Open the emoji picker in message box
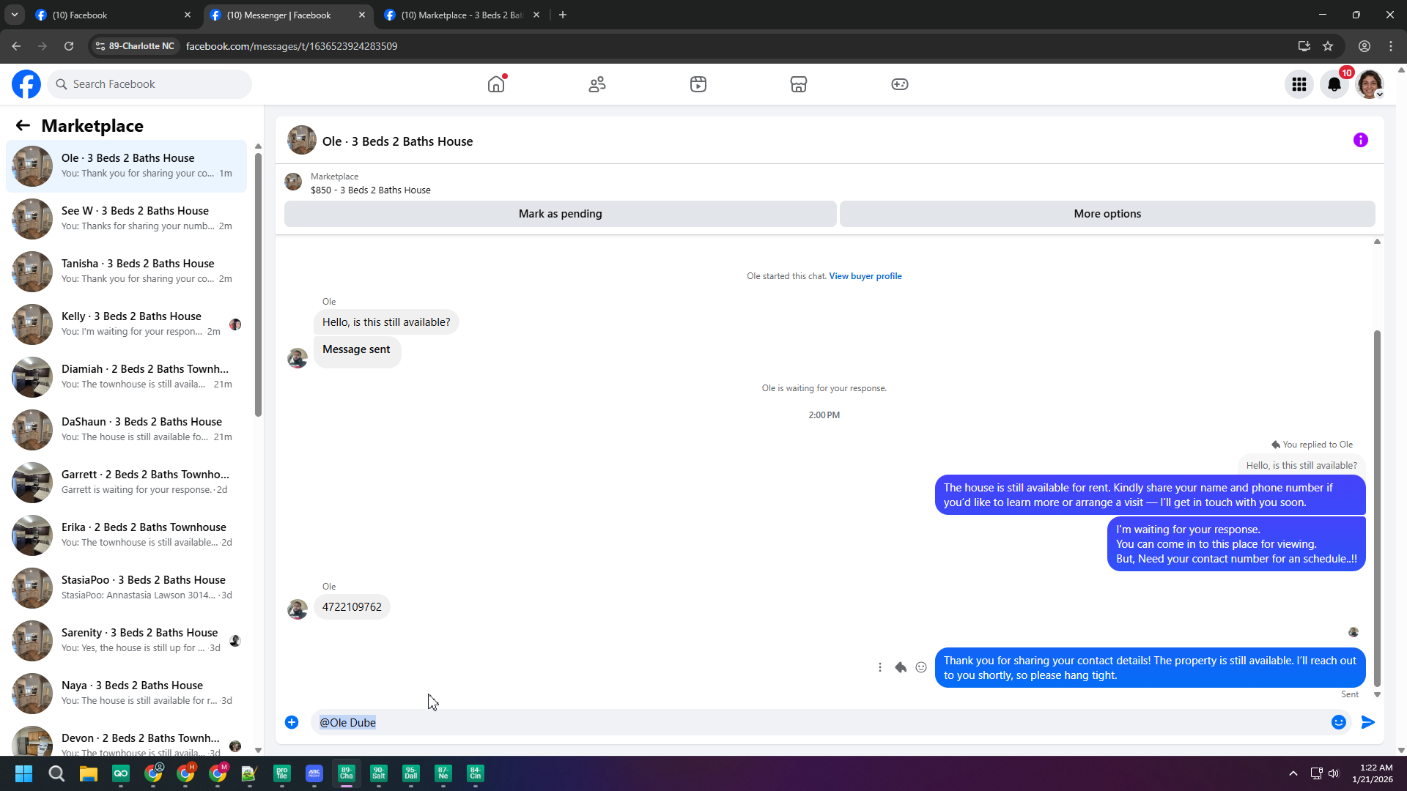The width and height of the screenshot is (1407, 791). (x=1339, y=722)
